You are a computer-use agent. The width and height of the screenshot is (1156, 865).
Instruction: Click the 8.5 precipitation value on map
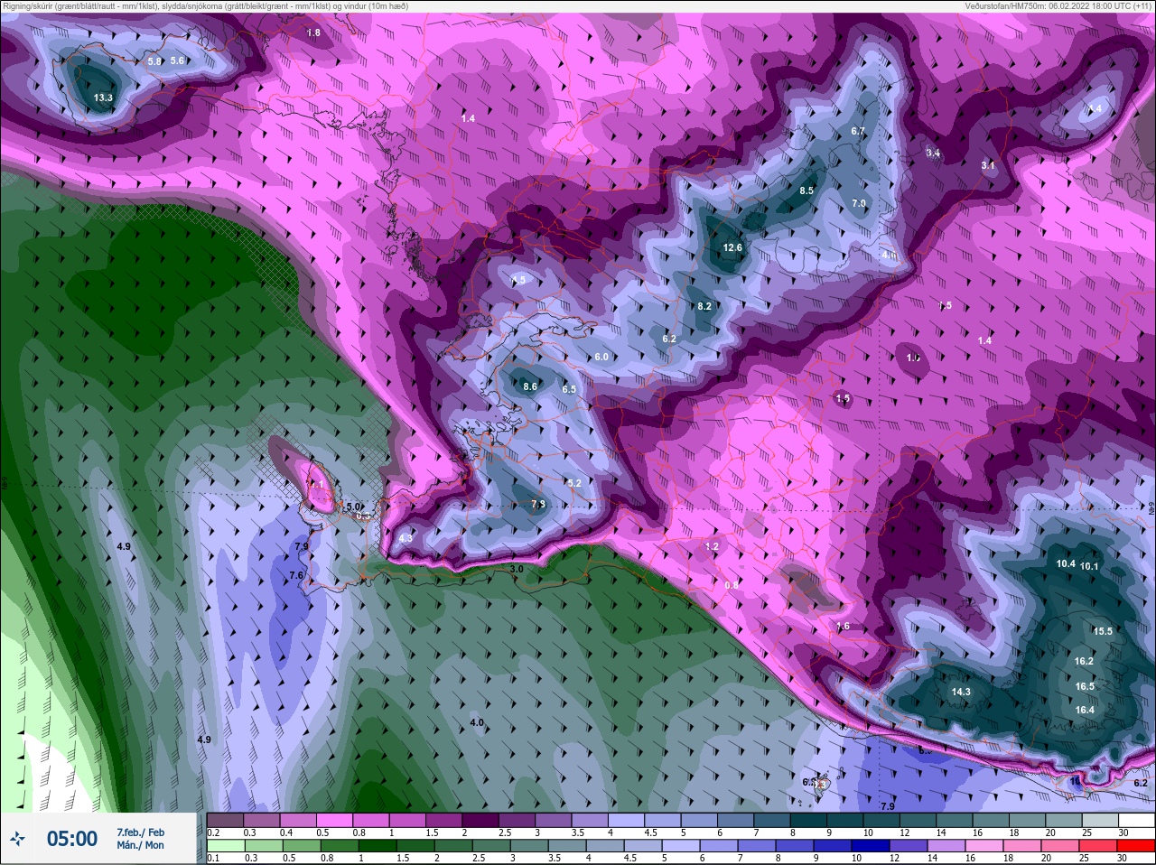pyautogui.click(x=806, y=191)
